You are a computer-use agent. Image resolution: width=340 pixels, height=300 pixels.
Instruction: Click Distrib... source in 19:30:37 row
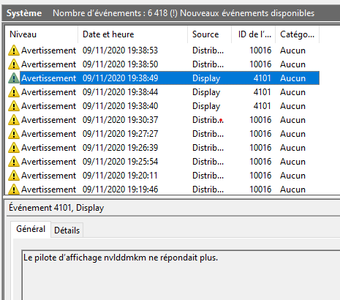tap(208, 120)
